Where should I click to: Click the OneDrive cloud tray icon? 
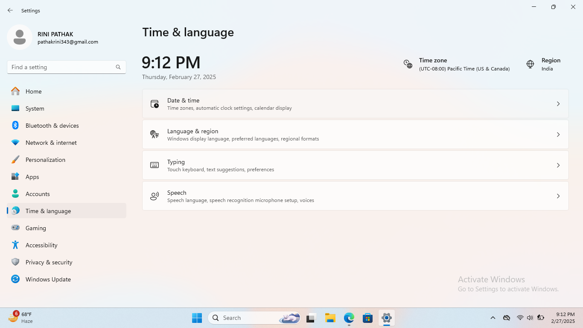click(507, 318)
